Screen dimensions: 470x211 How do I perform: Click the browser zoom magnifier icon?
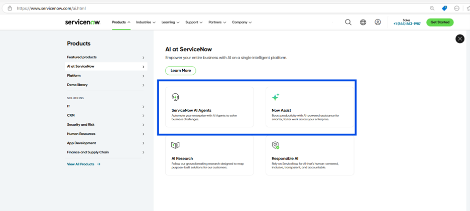tap(432, 9)
